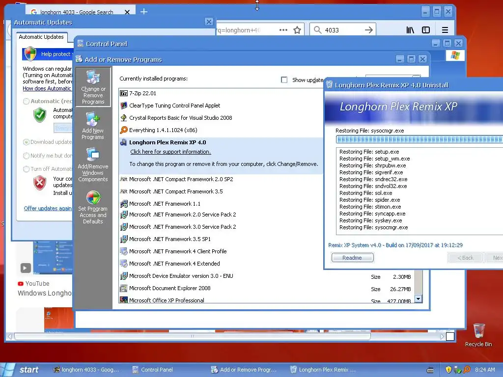The height and width of the screenshot is (377, 503).
Task: Open the browser library icon
Action: tap(410, 30)
